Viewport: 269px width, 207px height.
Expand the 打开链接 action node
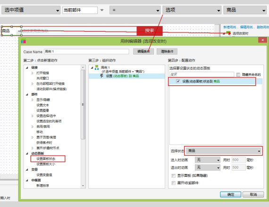(33, 73)
